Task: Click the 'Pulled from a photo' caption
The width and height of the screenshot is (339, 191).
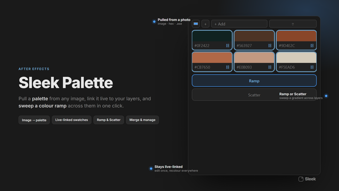Action: tap(174, 20)
